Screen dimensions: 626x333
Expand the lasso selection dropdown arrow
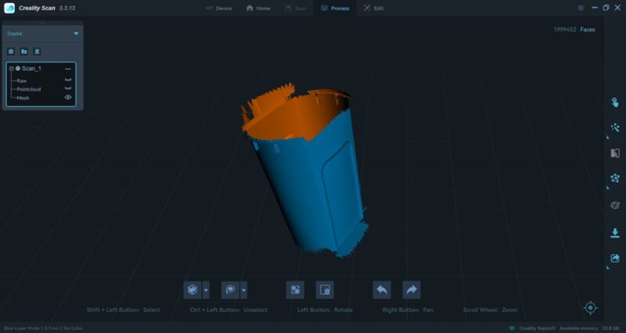click(243, 290)
